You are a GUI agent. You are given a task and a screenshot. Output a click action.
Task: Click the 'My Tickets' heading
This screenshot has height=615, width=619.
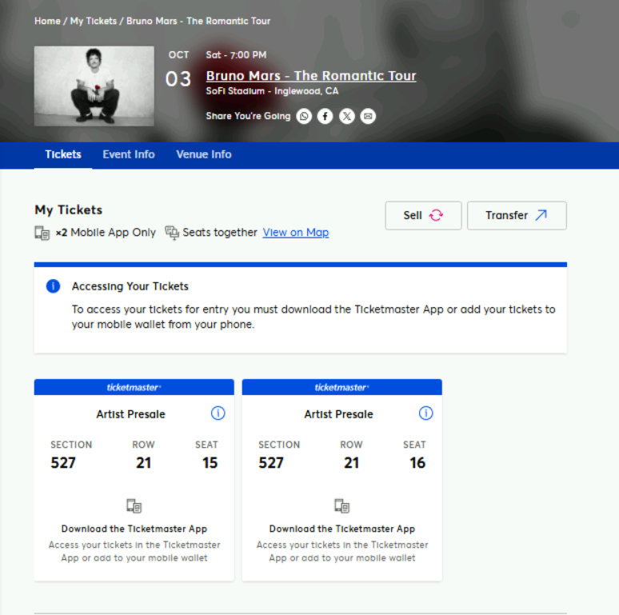(x=69, y=210)
